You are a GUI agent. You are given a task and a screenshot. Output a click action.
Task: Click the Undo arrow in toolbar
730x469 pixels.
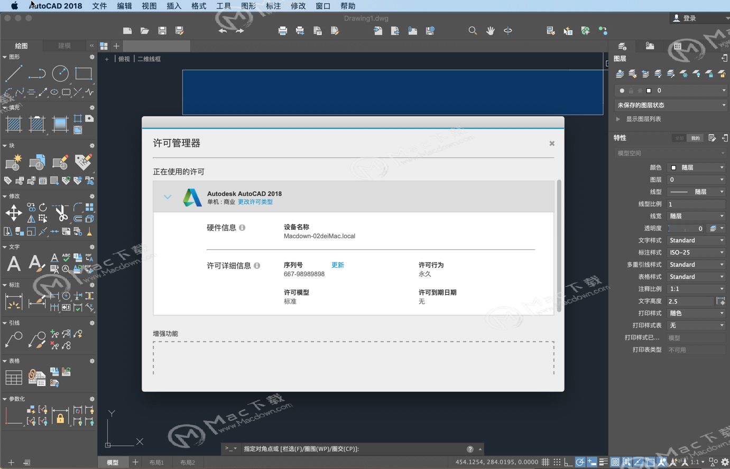coord(223,31)
